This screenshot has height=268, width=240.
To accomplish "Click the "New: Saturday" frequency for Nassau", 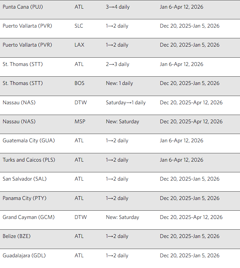I will coord(122,122).
